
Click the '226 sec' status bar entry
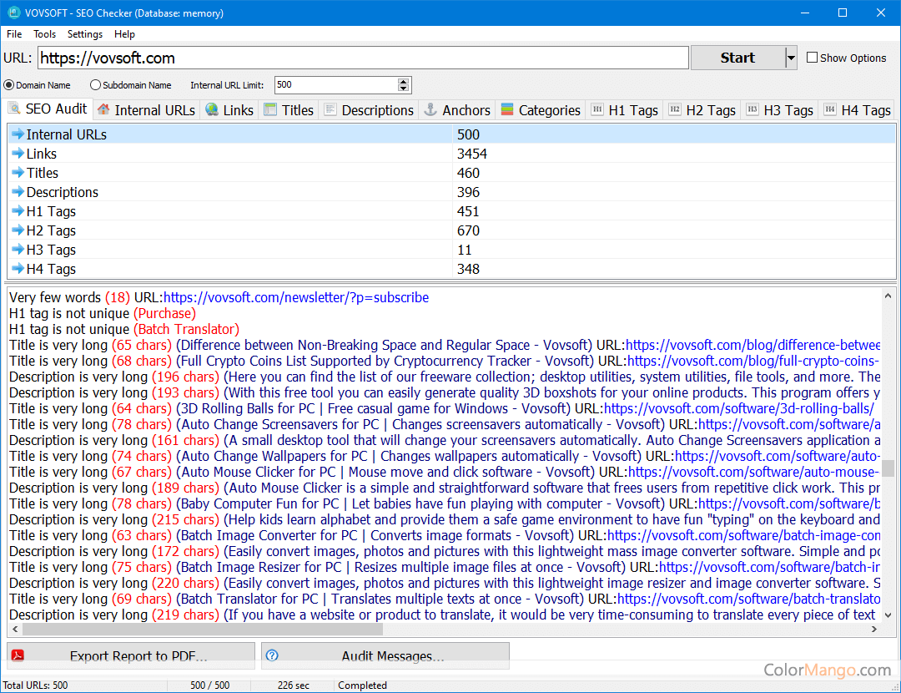point(293,685)
